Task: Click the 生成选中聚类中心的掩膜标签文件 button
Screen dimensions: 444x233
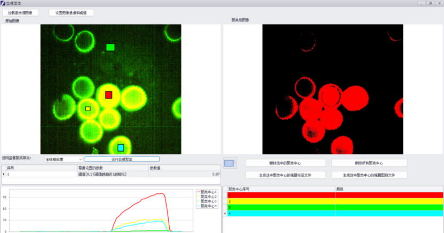Action: 285,175
